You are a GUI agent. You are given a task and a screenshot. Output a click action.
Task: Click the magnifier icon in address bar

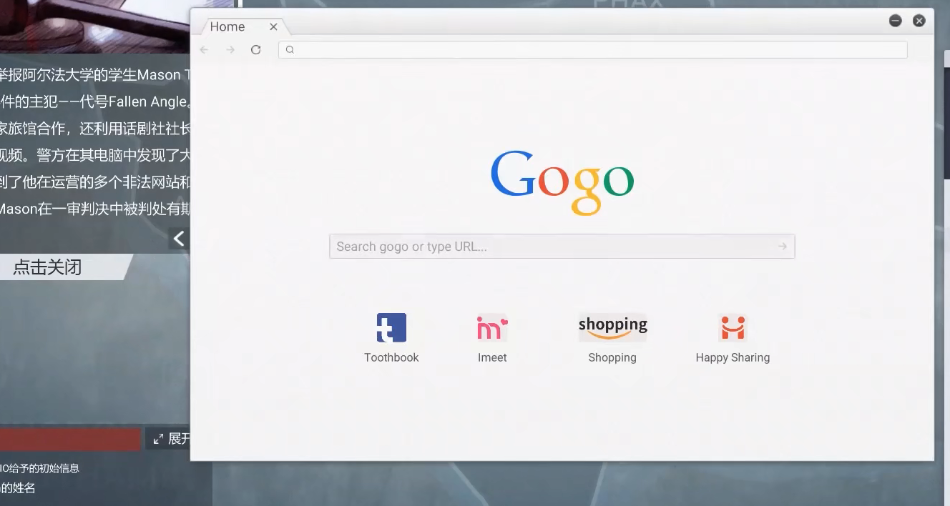pyautogui.click(x=290, y=49)
